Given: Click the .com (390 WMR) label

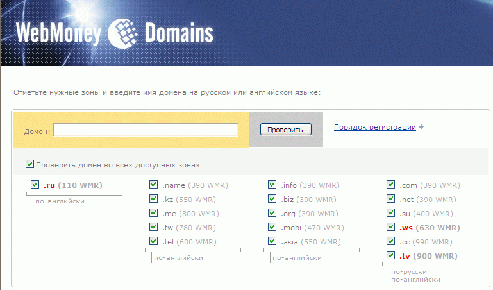Looking at the screenshot, I should (430, 185).
